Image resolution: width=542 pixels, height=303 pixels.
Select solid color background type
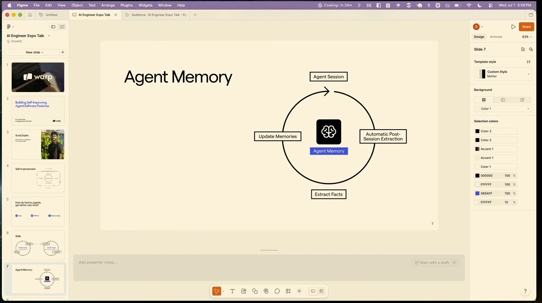coord(484,100)
